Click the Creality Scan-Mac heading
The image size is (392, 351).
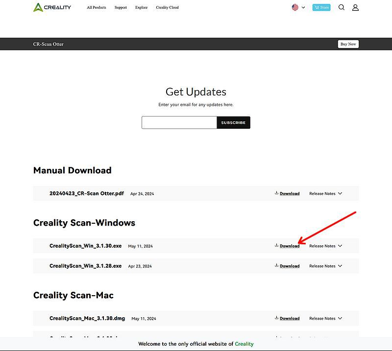[x=73, y=295]
